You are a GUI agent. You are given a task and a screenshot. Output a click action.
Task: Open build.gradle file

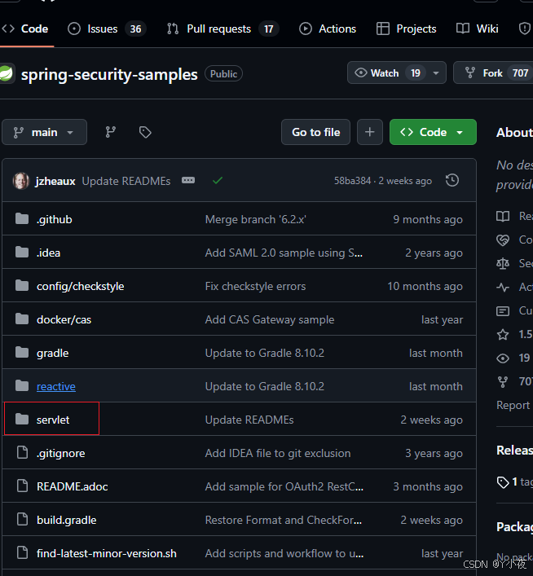click(67, 520)
